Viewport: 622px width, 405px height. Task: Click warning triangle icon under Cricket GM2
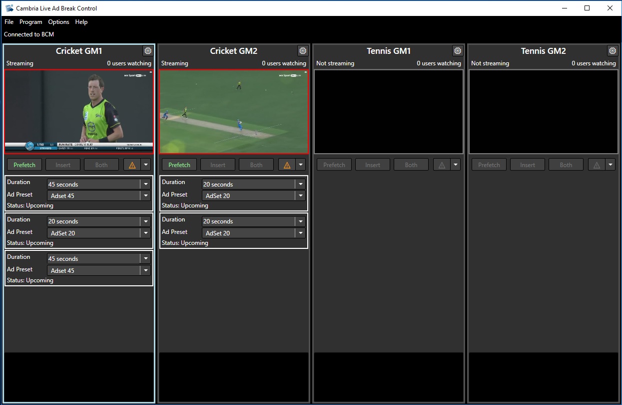point(287,165)
